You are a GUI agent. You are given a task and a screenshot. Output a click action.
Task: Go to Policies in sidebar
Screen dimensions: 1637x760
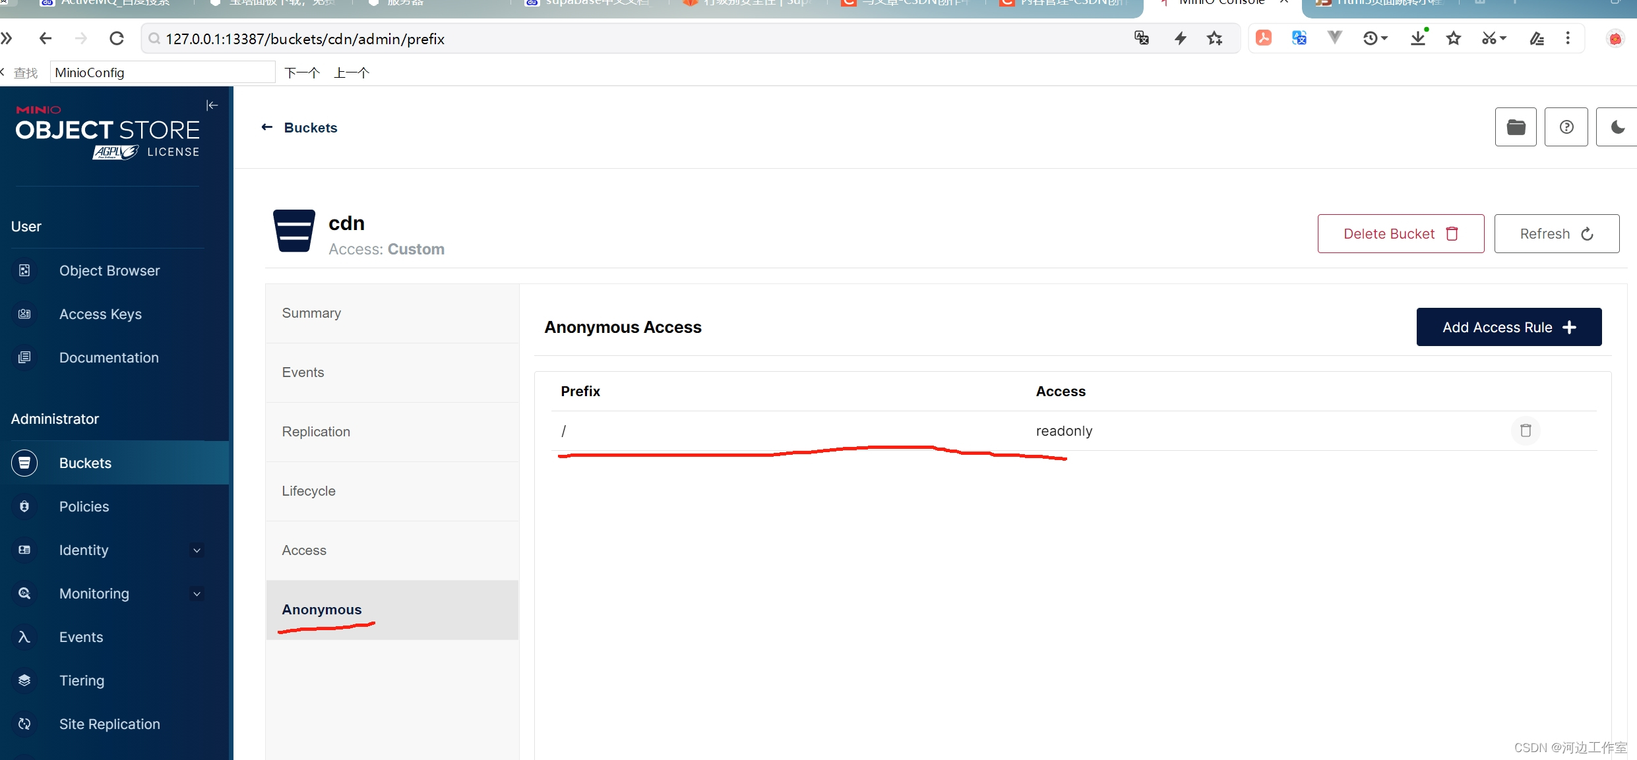tap(84, 506)
